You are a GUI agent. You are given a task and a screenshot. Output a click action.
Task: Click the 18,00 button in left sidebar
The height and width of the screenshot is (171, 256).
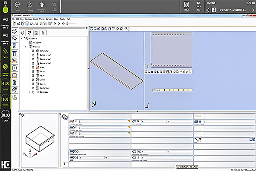(6, 115)
